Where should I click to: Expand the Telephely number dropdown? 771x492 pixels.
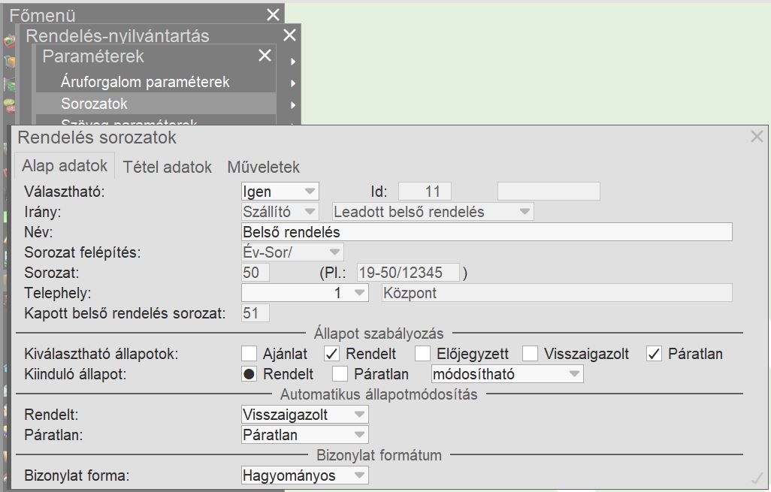305,293
